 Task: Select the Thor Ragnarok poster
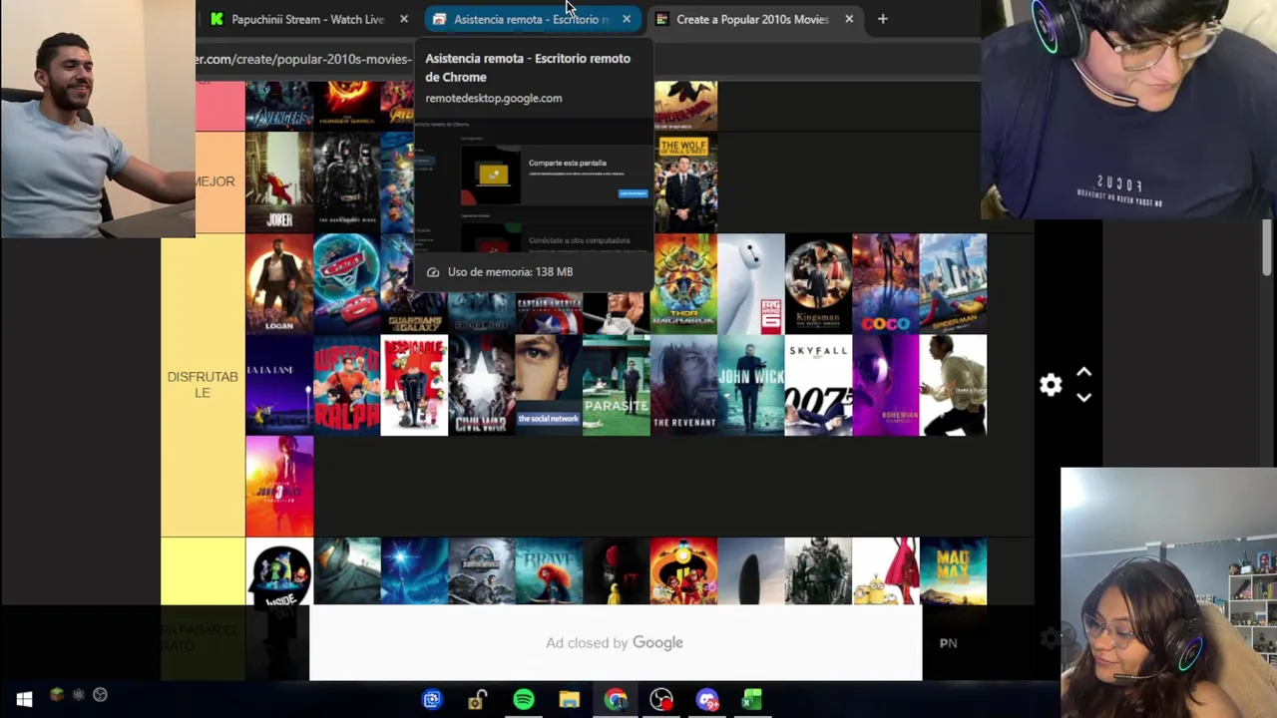coord(683,283)
